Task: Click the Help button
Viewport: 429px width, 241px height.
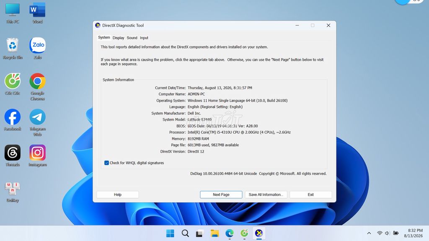Action: click(x=118, y=194)
